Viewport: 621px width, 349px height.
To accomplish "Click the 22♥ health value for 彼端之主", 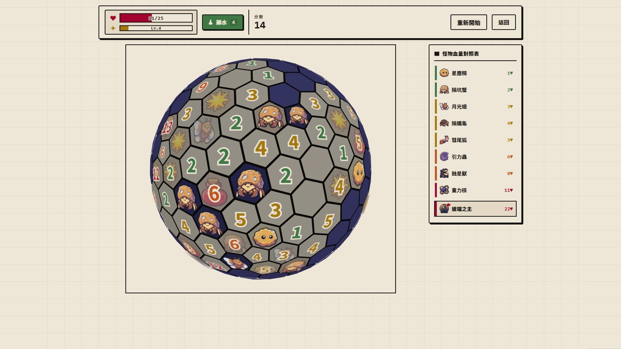I will tap(508, 209).
